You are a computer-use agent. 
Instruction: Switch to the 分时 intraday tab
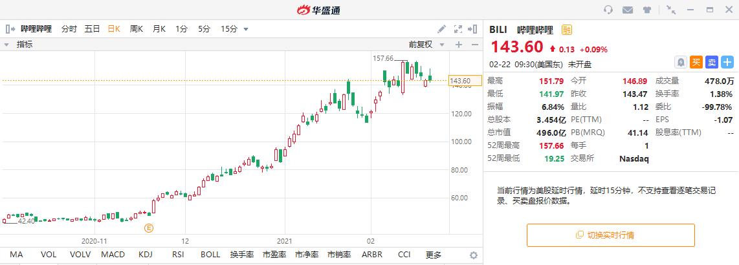(x=69, y=29)
